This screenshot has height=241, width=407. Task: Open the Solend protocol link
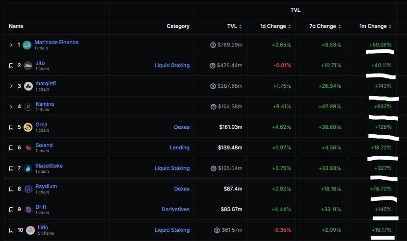pyautogui.click(x=44, y=145)
